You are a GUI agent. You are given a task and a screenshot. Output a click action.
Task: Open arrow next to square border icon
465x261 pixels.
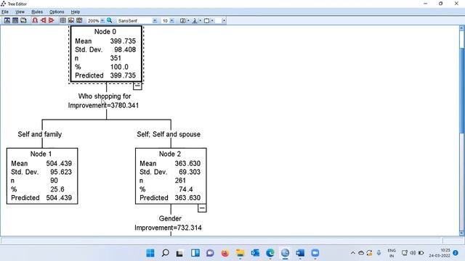click(x=212, y=21)
